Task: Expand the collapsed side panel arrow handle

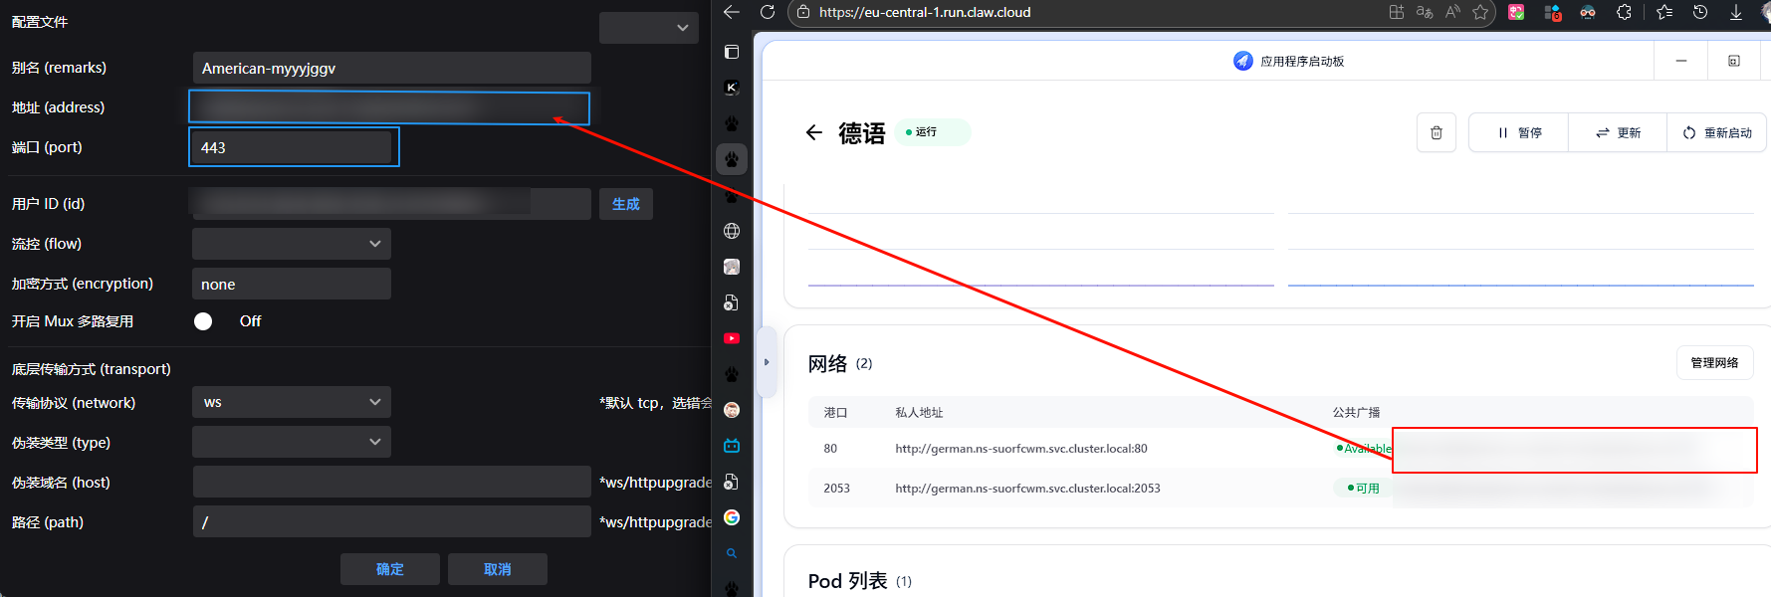Action: tap(767, 362)
